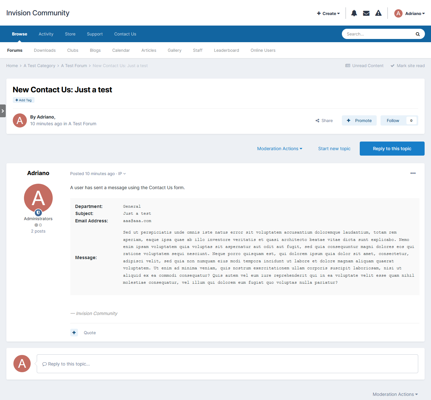The image size is (431, 400).
Task: Click the Just a test subject value
Action: pyautogui.click(x=137, y=213)
